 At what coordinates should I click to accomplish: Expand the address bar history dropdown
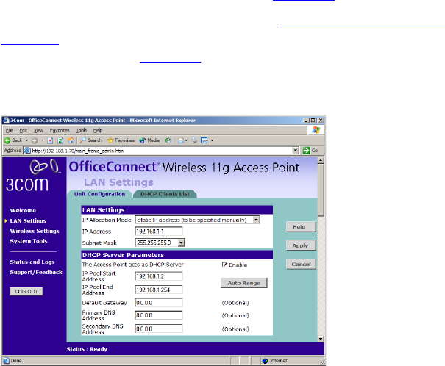click(296, 151)
